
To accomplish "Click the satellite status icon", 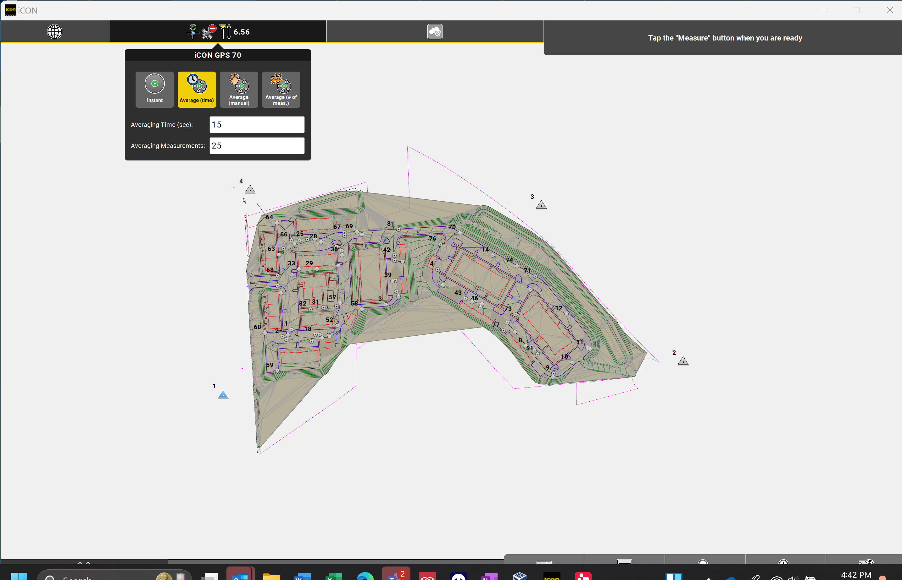I will [209, 32].
